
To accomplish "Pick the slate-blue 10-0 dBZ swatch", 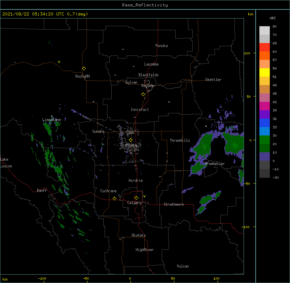I will click(x=264, y=157).
